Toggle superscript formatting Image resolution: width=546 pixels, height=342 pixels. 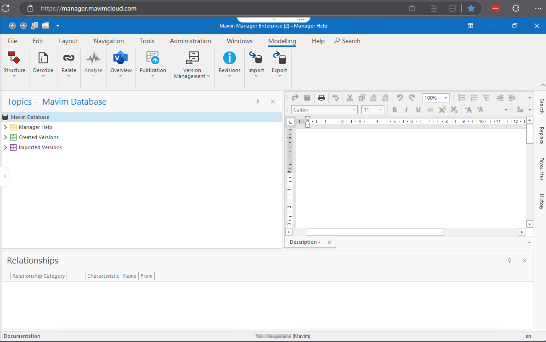(442, 110)
